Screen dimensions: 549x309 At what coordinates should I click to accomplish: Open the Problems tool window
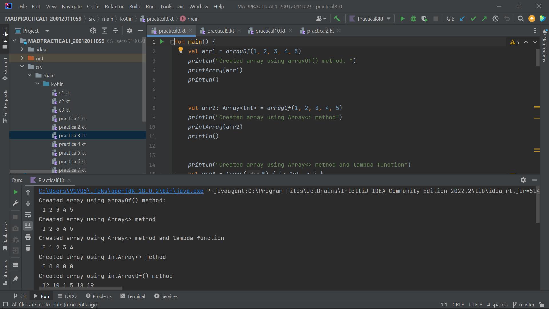coord(99,296)
